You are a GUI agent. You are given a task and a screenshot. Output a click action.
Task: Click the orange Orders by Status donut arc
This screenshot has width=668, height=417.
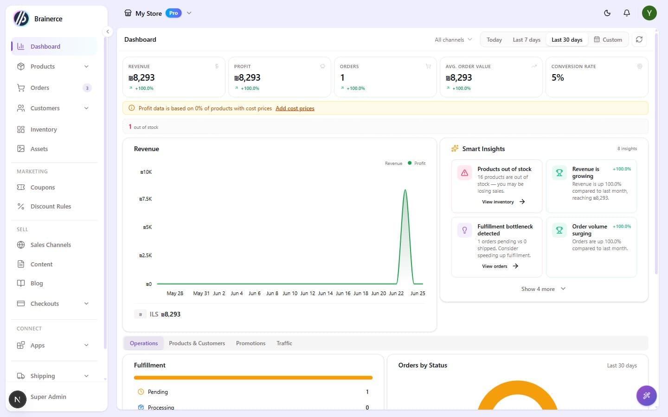[518, 388]
